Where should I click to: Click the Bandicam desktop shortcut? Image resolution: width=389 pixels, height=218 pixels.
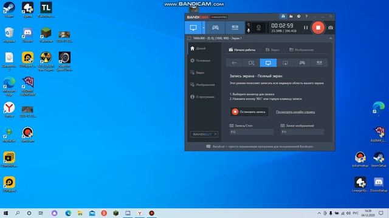27,134
